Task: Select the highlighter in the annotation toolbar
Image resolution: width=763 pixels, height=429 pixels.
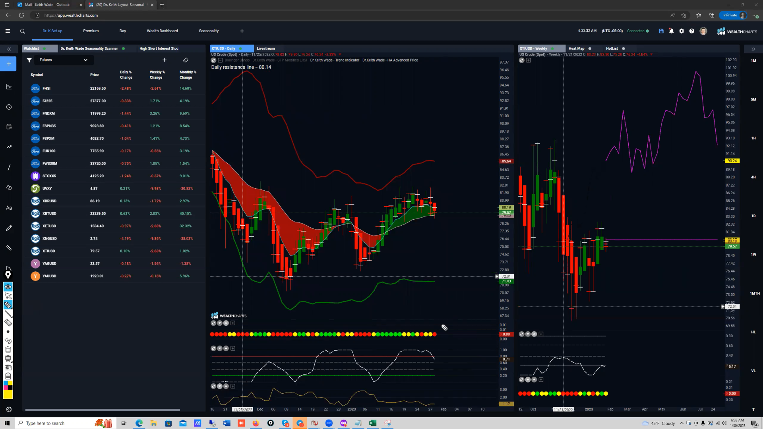Action: click(x=8, y=305)
